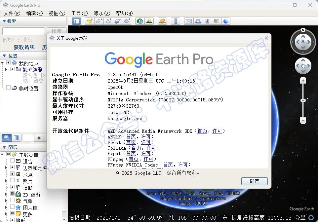Screen dimensions: 318x222
Task: Expand the 觀光游覽 tree node
Action: [6, 69]
